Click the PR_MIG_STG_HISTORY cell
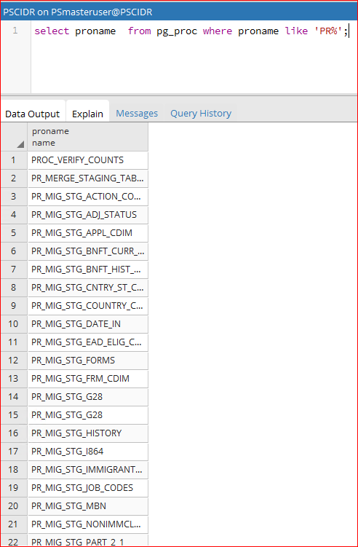358x547 pixels. point(88,433)
